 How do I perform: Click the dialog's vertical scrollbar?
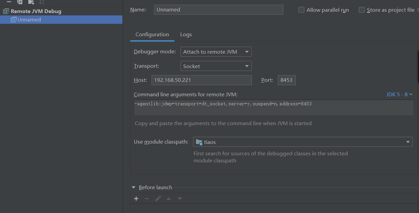[x=418, y=67]
